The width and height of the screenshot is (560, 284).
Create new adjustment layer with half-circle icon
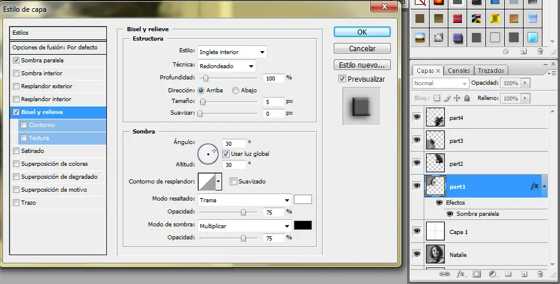(x=492, y=274)
